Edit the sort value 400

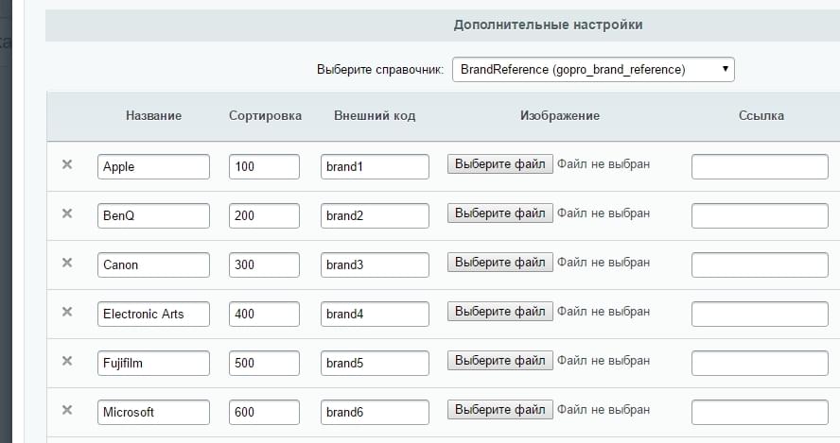tap(264, 314)
